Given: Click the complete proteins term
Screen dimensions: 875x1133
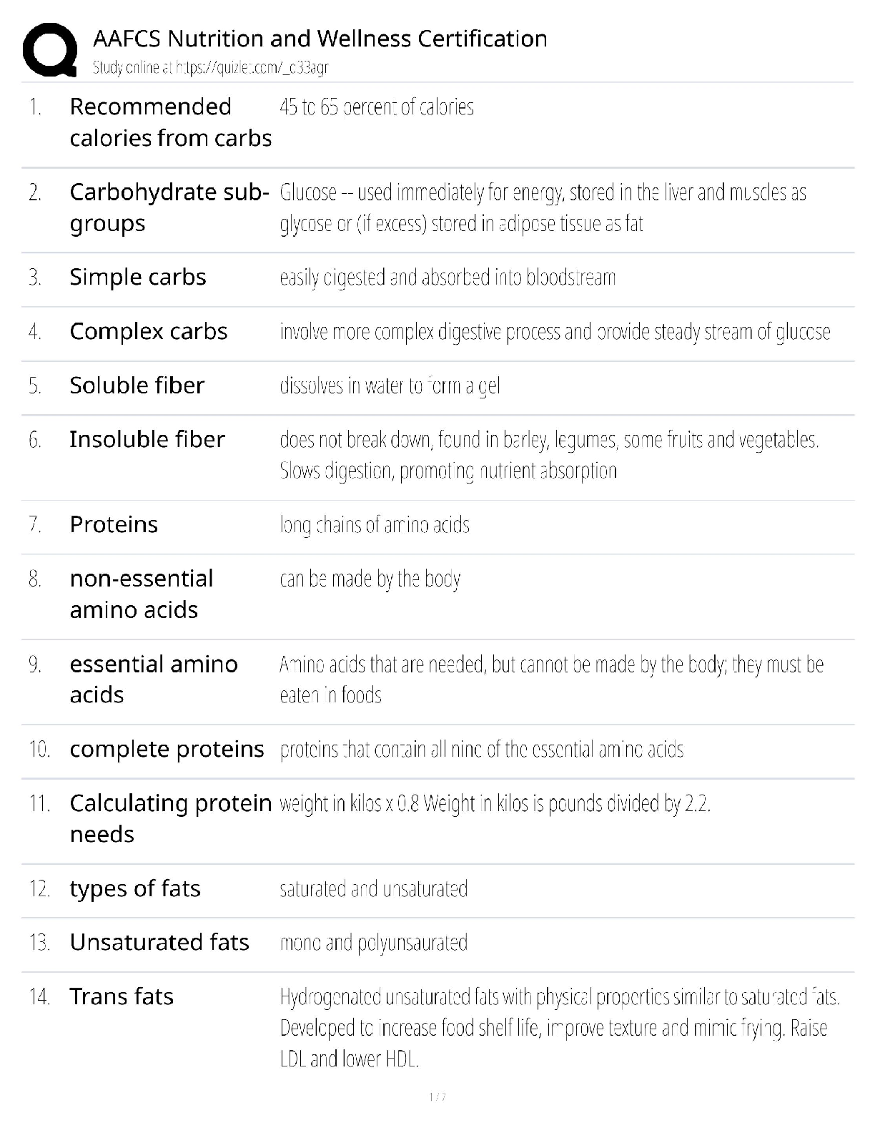Looking at the screenshot, I should click(x=167, y=749).
